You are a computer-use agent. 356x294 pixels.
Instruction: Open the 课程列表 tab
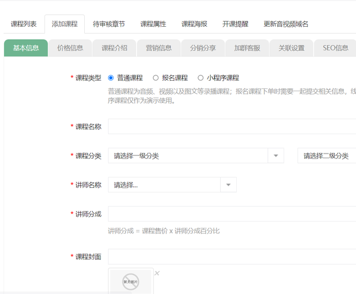pos(24,24)
